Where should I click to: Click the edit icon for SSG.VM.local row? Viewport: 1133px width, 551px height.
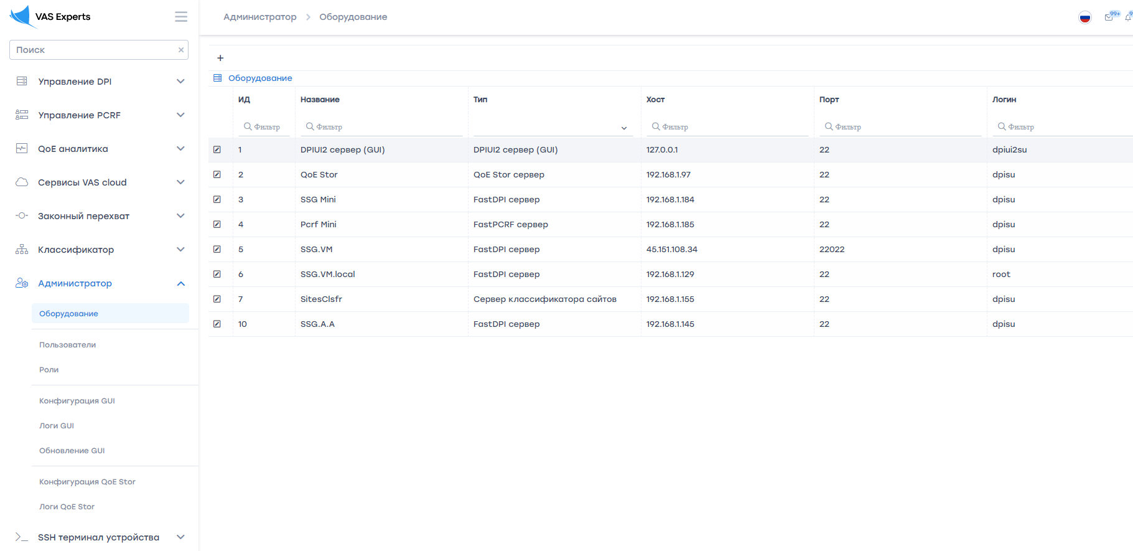click(x=217, y=274)
